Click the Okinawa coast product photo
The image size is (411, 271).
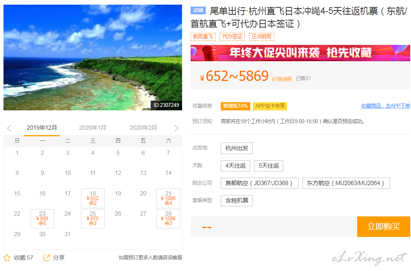pyautogui.click(x=93, y=57)
